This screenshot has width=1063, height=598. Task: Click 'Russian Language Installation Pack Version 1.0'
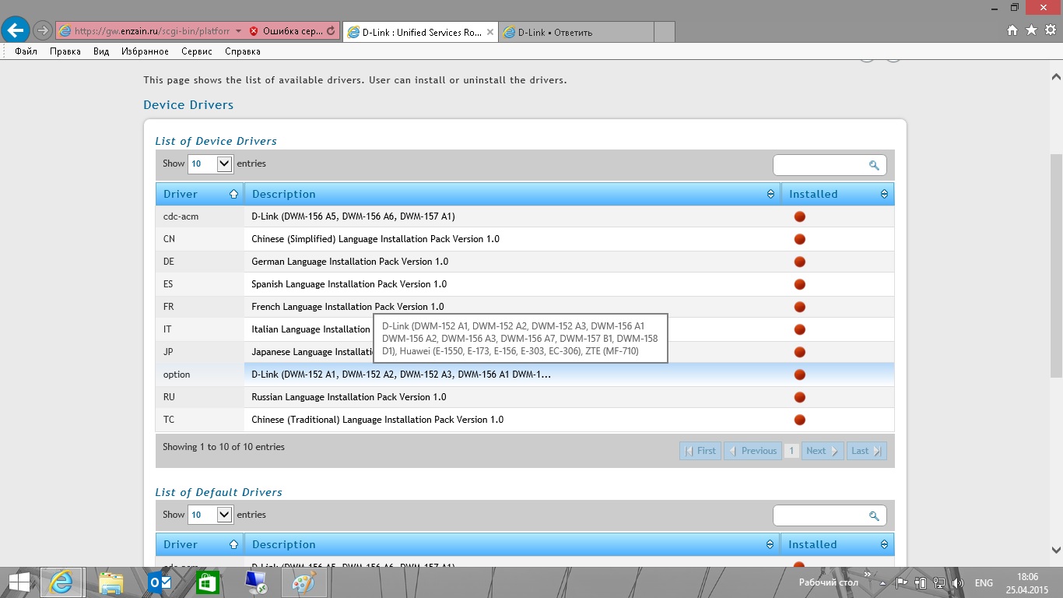[349, 397]
